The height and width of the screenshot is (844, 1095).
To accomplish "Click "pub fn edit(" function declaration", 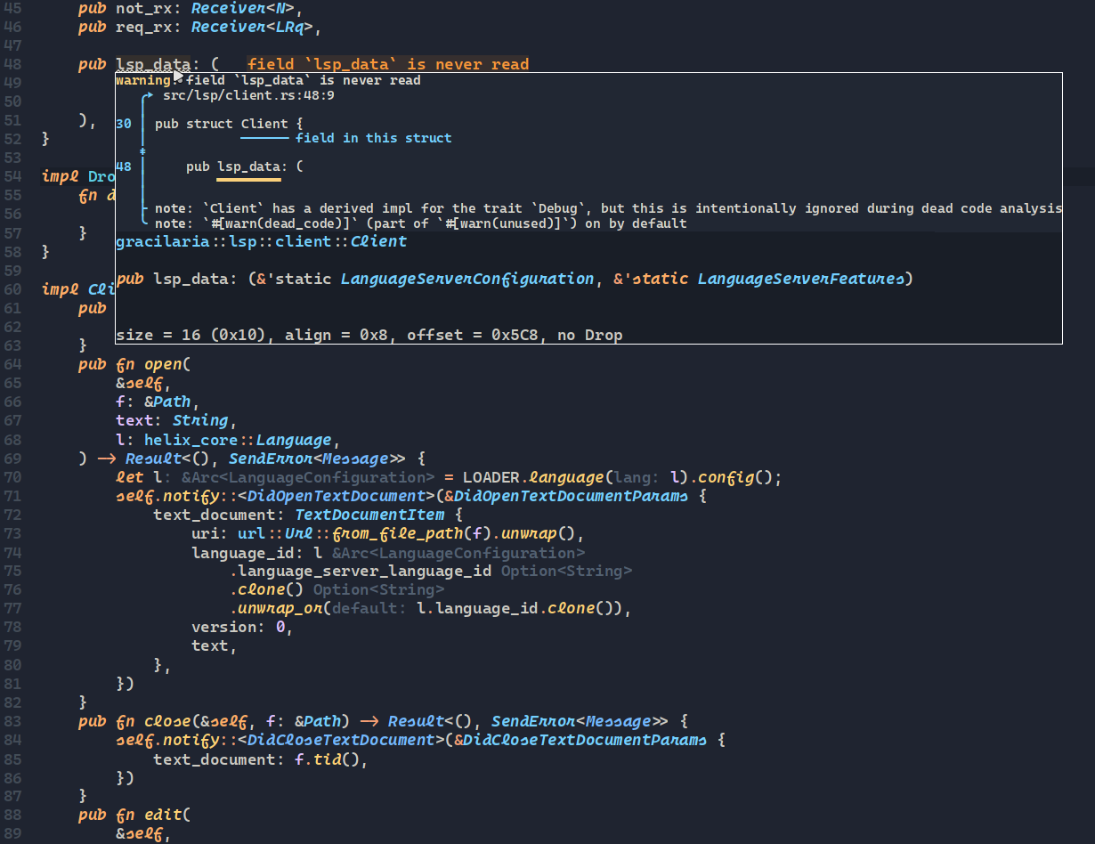I will click(x=134, y=815).
